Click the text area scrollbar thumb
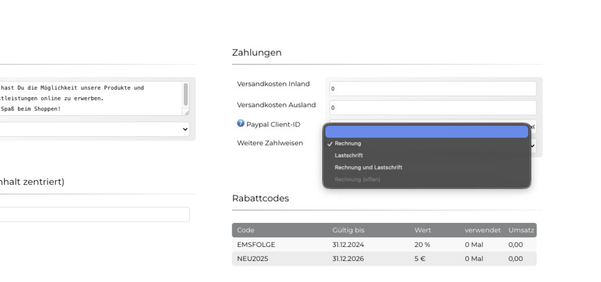 point(186,94)
